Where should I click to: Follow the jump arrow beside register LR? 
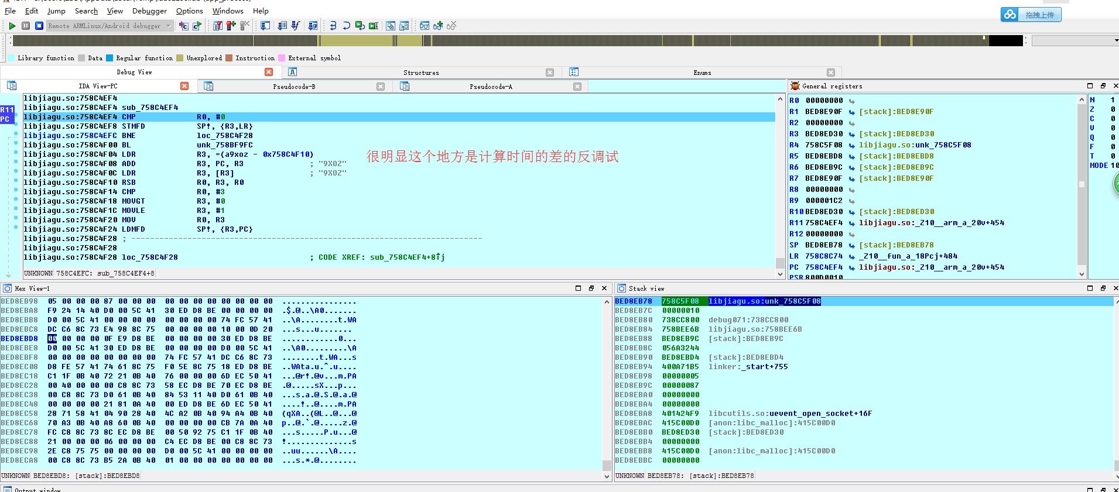point(852,257)
